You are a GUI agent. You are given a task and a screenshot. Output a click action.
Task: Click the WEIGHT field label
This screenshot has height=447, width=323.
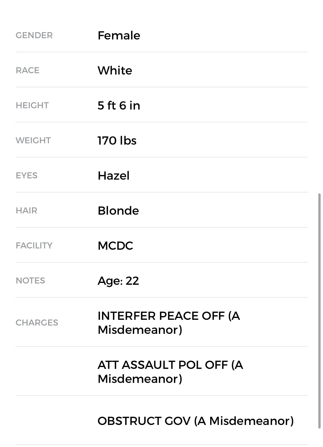pos(33,140)
